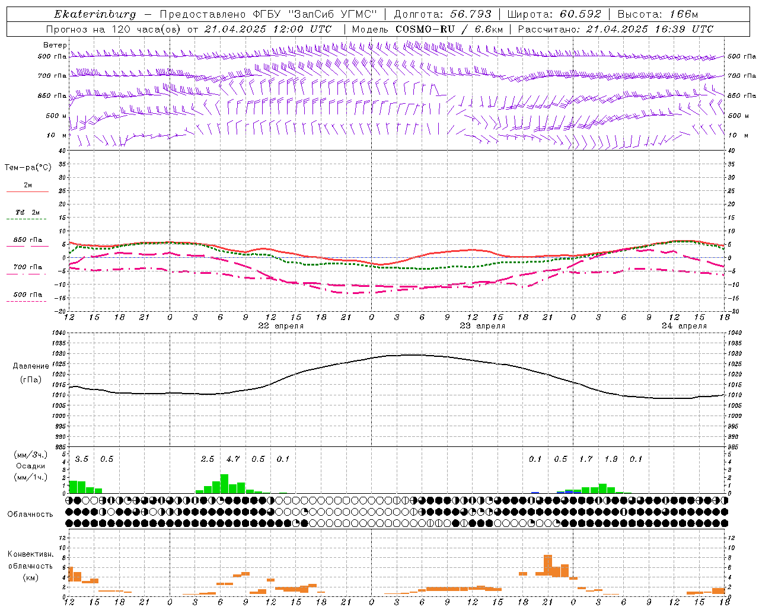The width and height of the screenshot is (759, 607).
Task: Click the "Тем-ра(°C)" temperature panel label
Action: click(28, 168)
